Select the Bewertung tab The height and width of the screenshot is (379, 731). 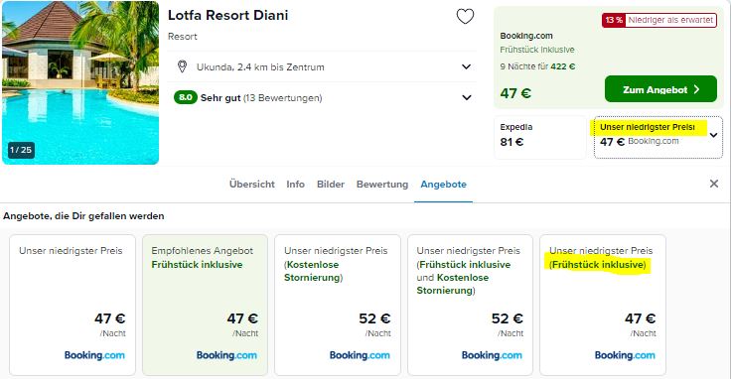[x=382, y=184]
